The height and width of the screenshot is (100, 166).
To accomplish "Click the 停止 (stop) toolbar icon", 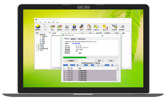I will [52, 27].
